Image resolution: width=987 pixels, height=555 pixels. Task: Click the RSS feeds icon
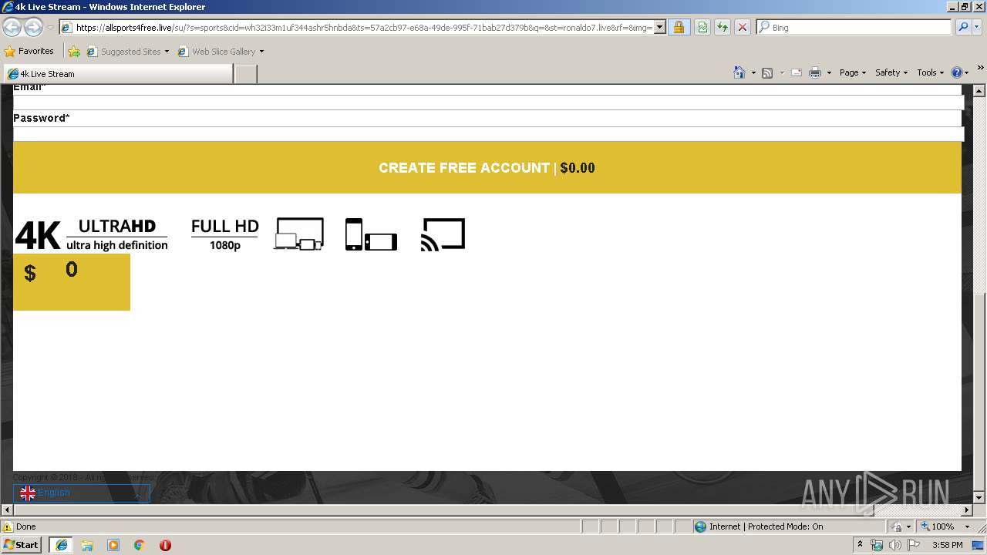coord(767,72)
